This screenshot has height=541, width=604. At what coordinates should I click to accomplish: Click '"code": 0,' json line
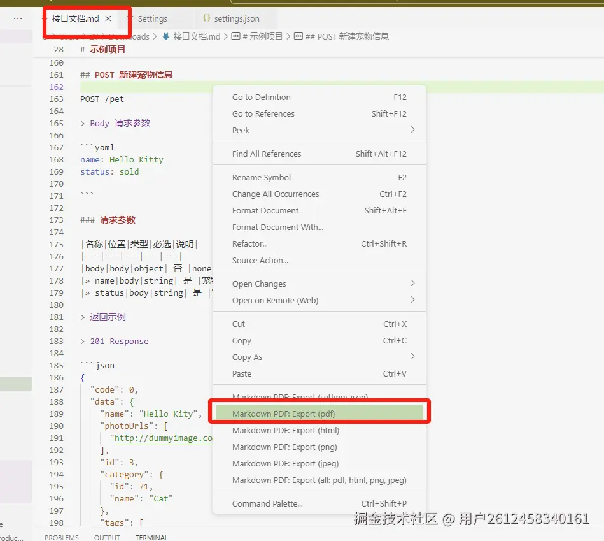114,390
